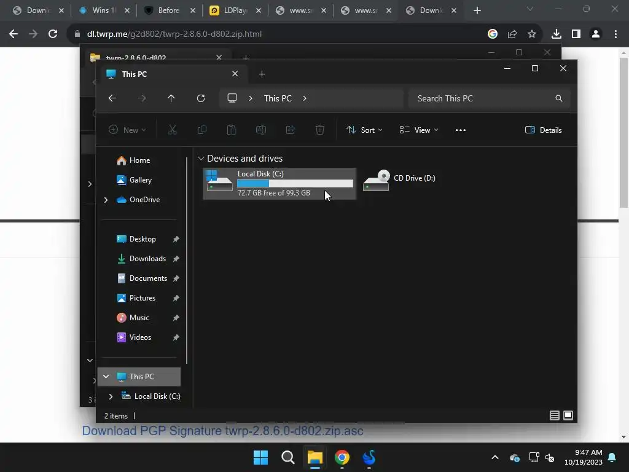This screenshot has width=629, height=472.
Task: Click the Chrome icon in taskbar
Action: tap(342, 457)
